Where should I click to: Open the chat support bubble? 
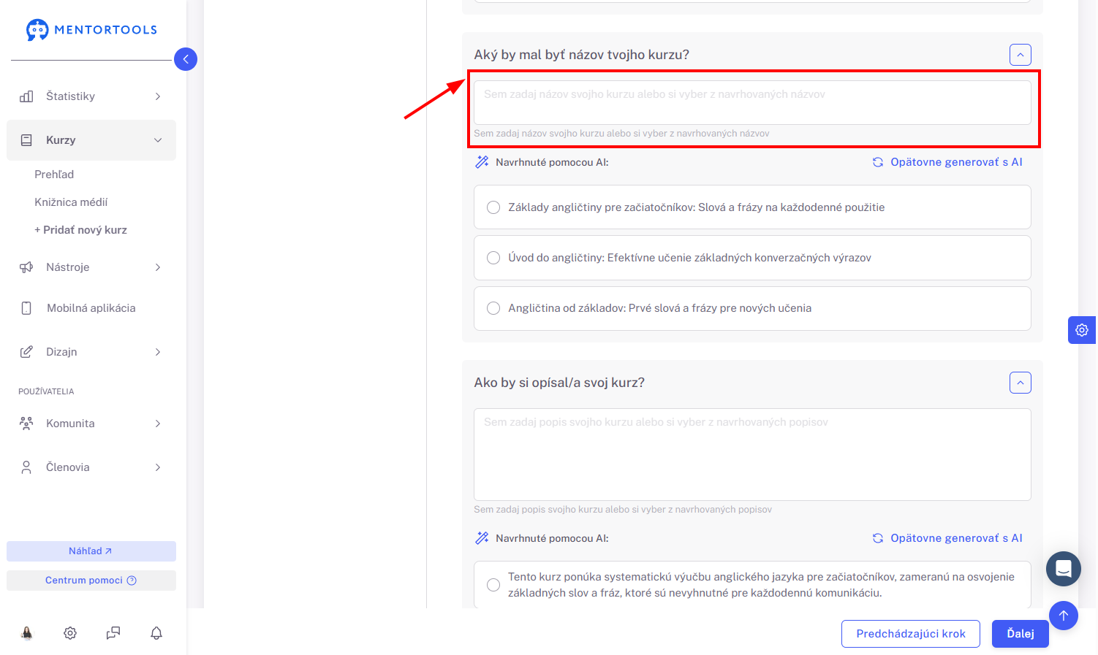1064,569
